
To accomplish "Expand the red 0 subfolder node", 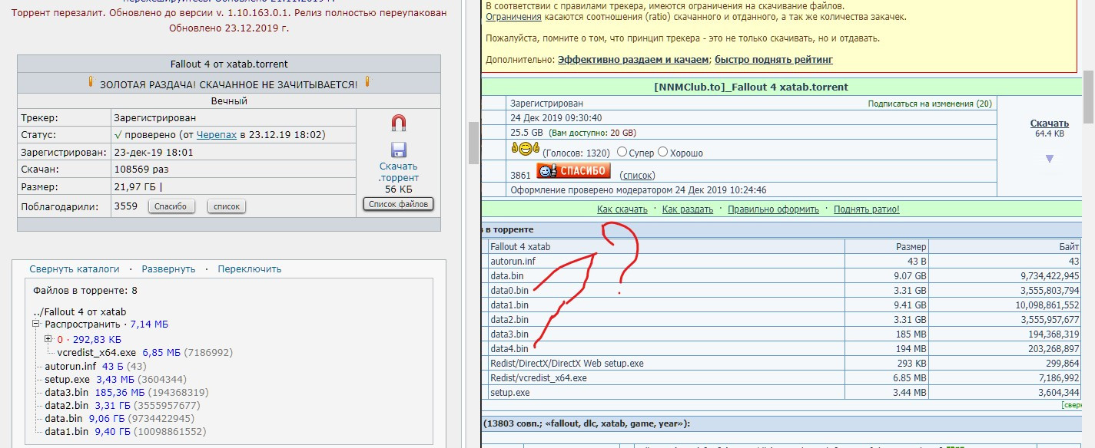I will tap(48, 339).
